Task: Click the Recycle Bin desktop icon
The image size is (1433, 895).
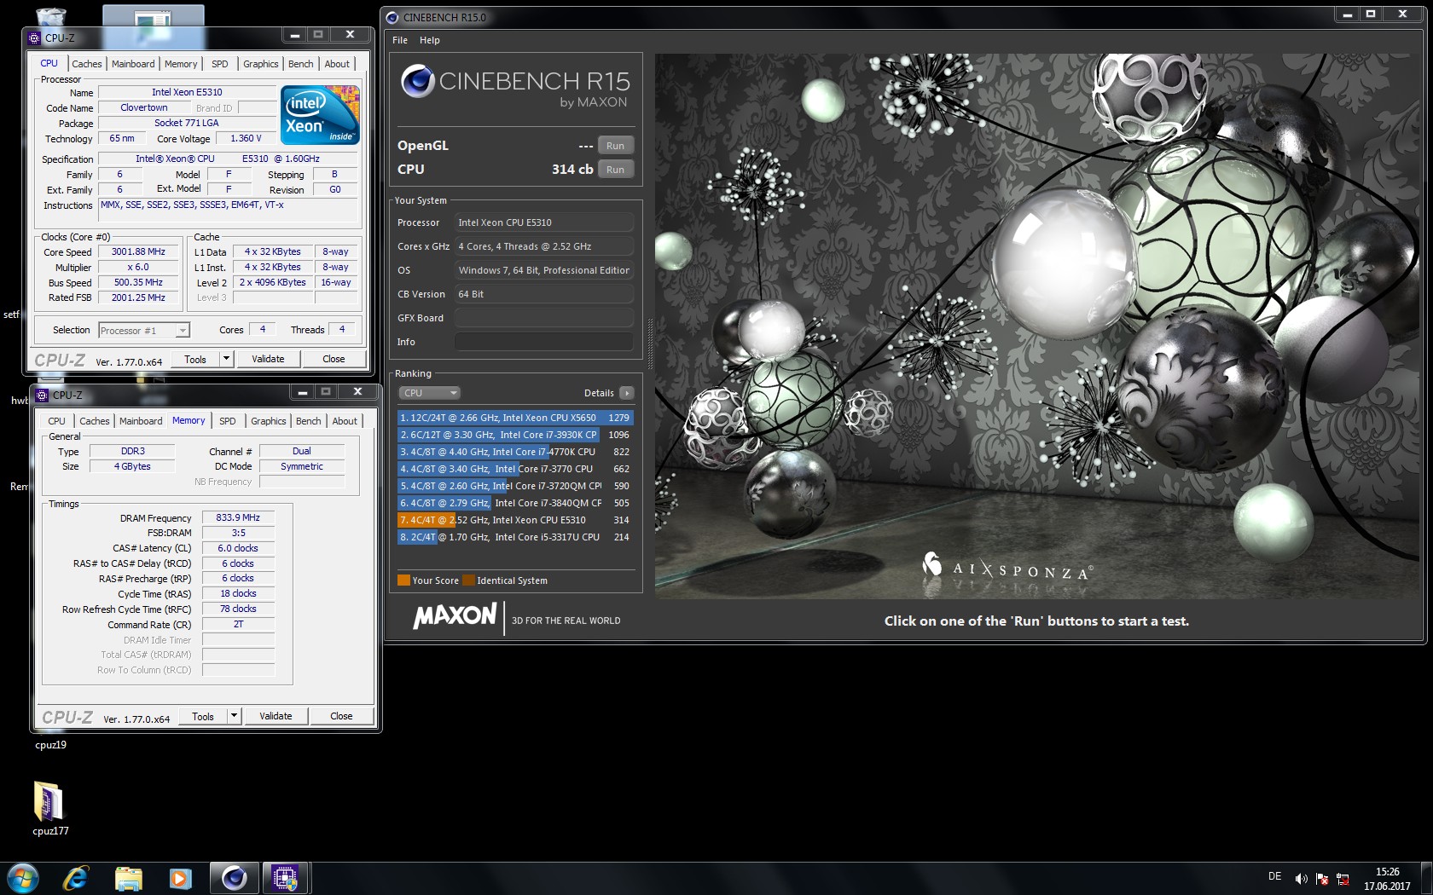Action: point(51,15)
